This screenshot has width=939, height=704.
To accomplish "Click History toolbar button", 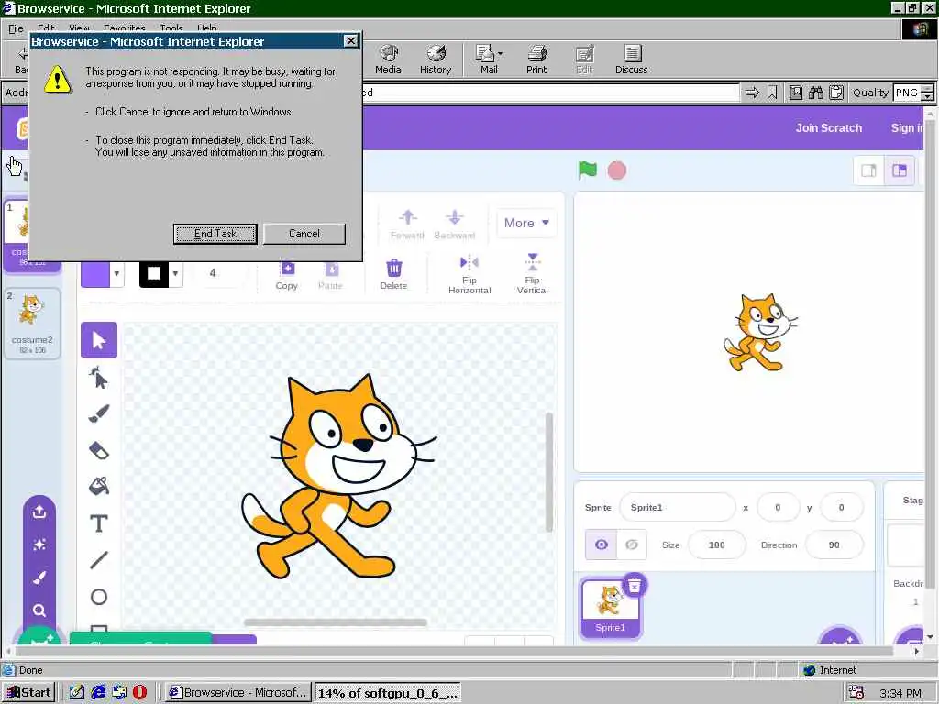I will (x=436, y=60).
